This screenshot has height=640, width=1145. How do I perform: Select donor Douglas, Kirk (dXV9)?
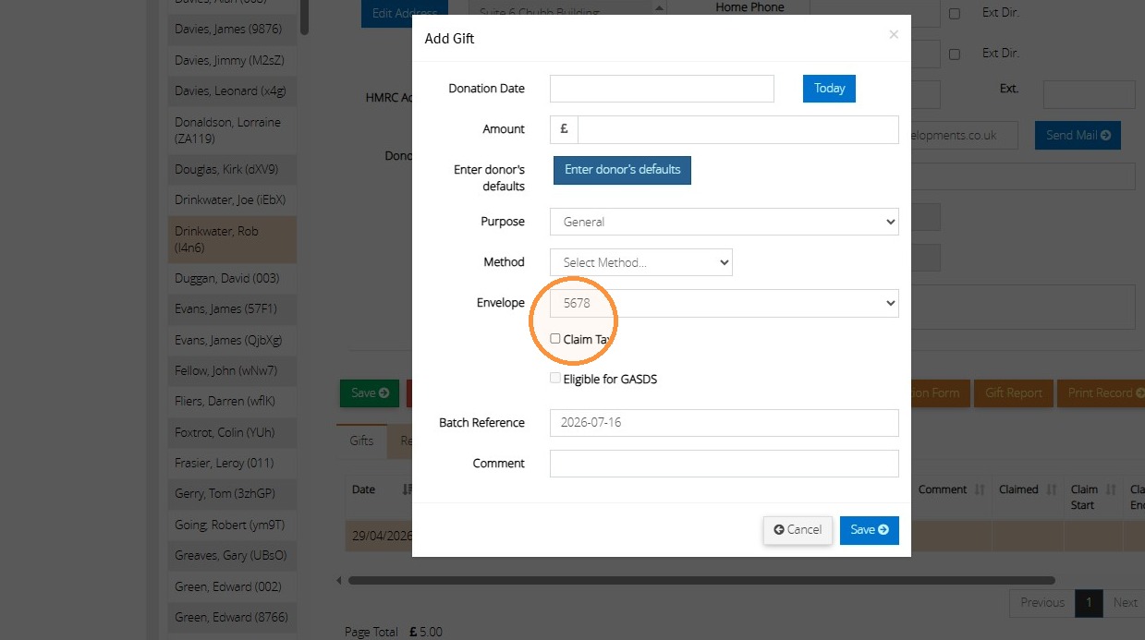click(232, 169)
